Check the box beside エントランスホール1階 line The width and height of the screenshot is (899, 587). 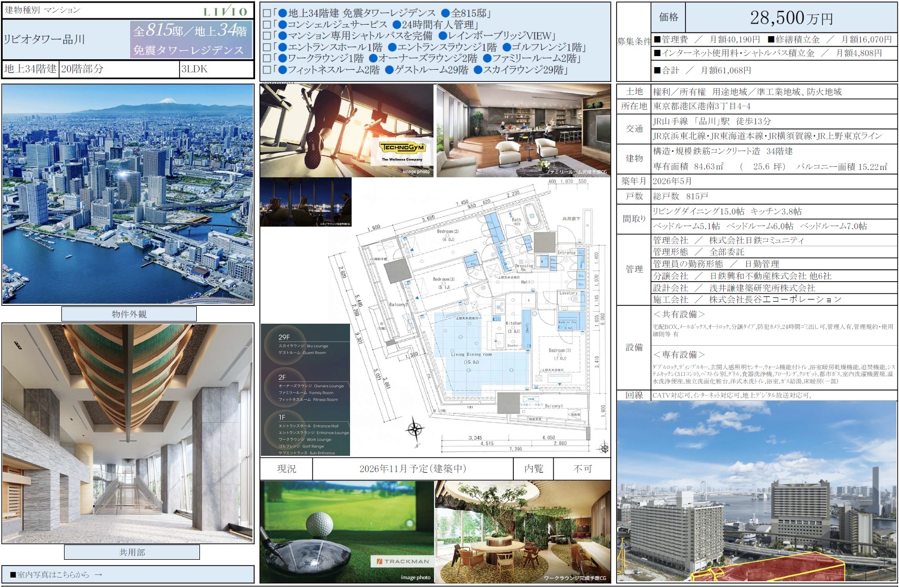267,48
